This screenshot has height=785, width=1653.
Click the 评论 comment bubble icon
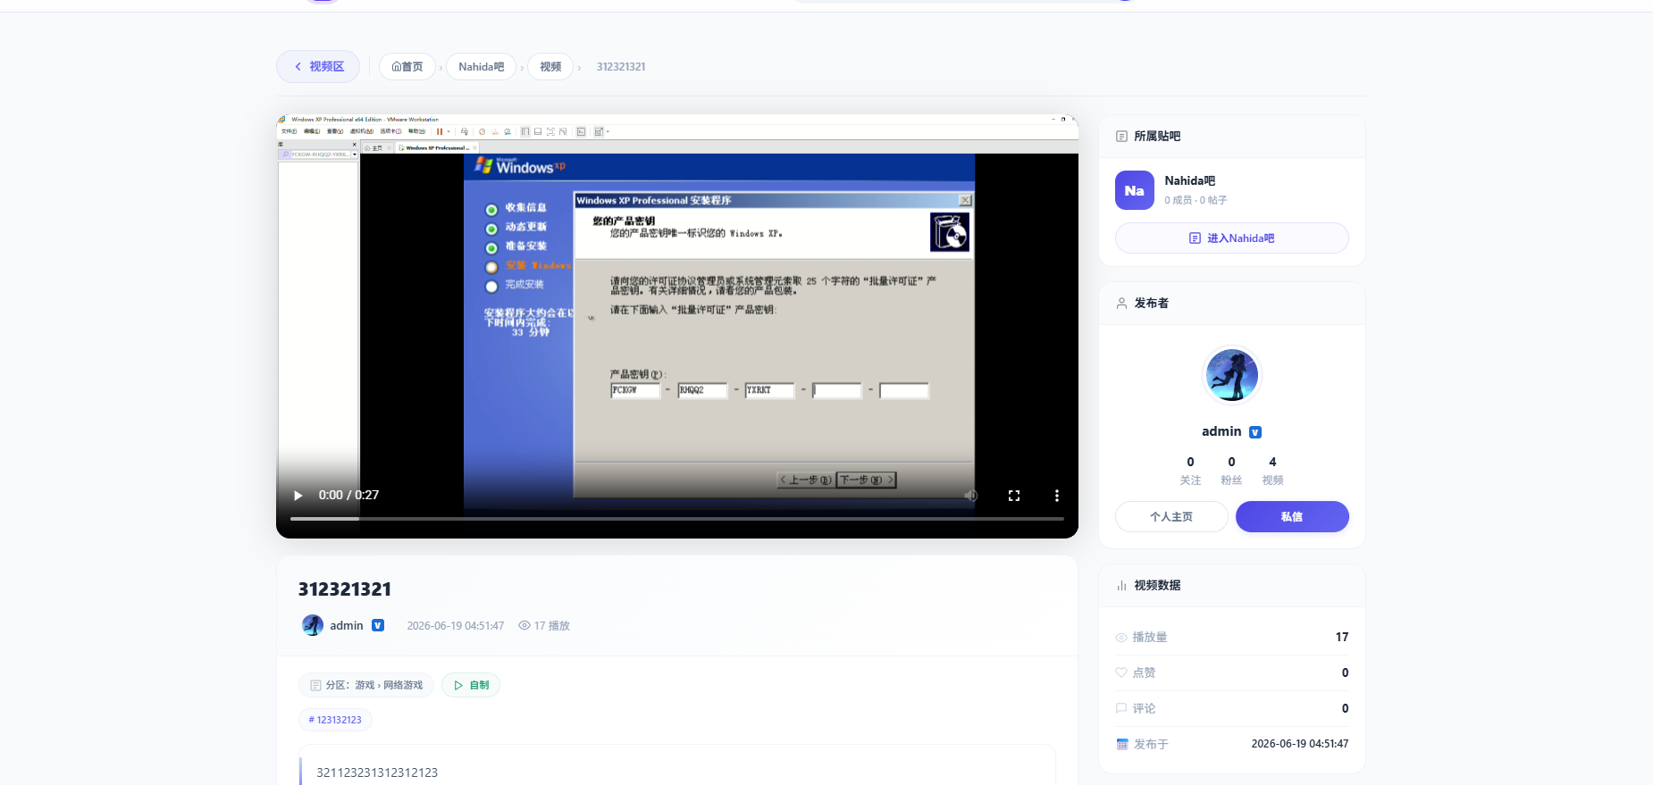point(1121,708)
